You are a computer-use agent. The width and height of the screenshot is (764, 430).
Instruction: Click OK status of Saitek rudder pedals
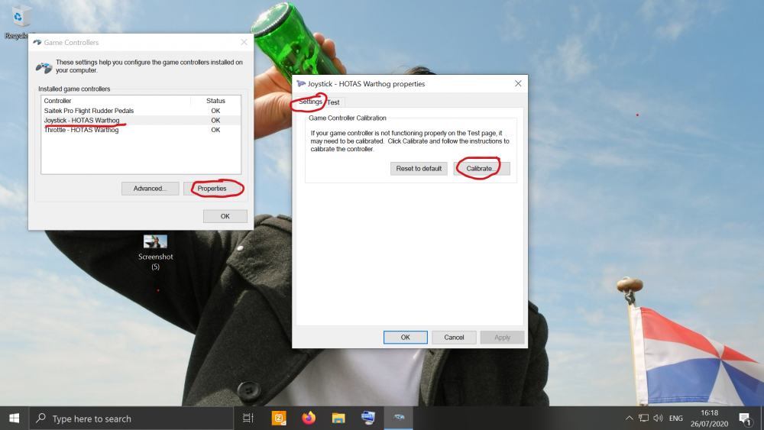[215, 111]
